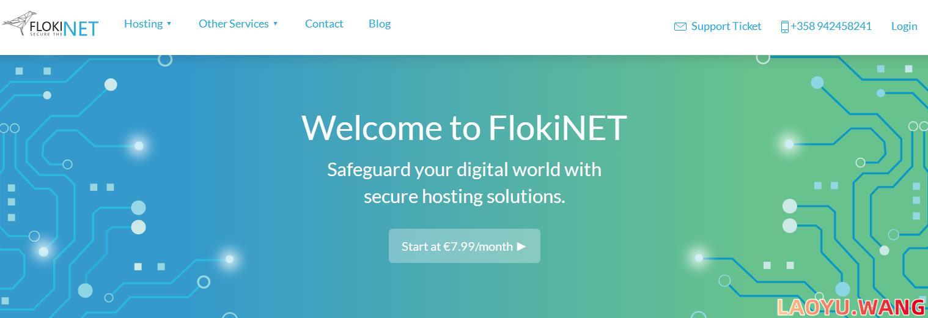Click the 'SECURE THE' logo tagline
The image size is (928, 318).
click(x=46, y=34)
